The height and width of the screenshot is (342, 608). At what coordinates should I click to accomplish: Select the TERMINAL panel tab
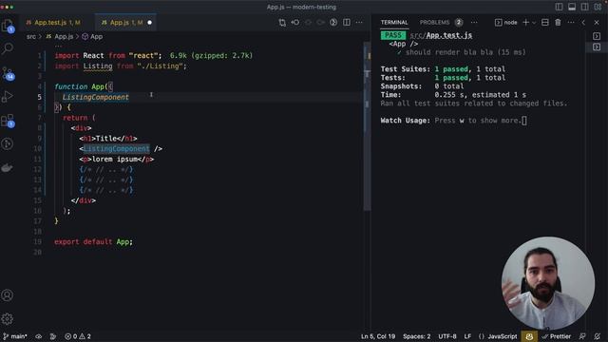coord(394,23)
